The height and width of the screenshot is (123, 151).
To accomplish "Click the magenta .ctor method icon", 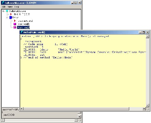I will click(x=15, y=24).
